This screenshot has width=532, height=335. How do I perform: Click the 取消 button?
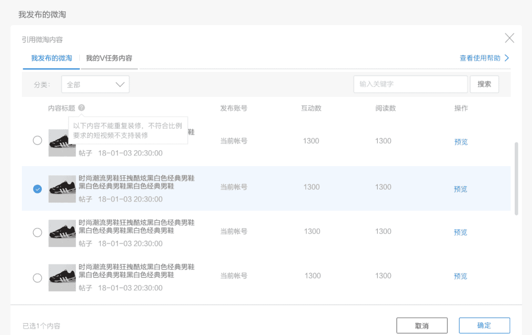point(422,325)
